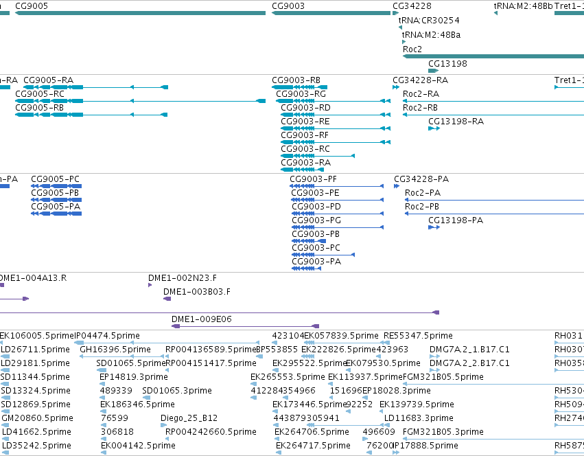The image size is (584, 456).
Task: Select the EK004142.5prime EST label
Action: coord(138,446)
